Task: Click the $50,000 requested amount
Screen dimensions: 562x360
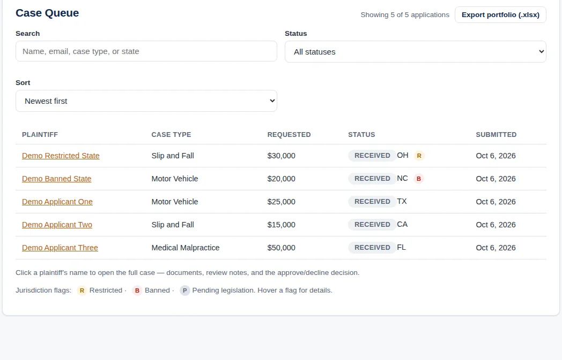Action: click(x=282, y=248)
